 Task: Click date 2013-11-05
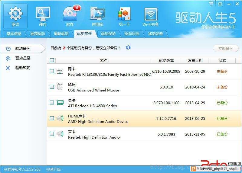195,134
